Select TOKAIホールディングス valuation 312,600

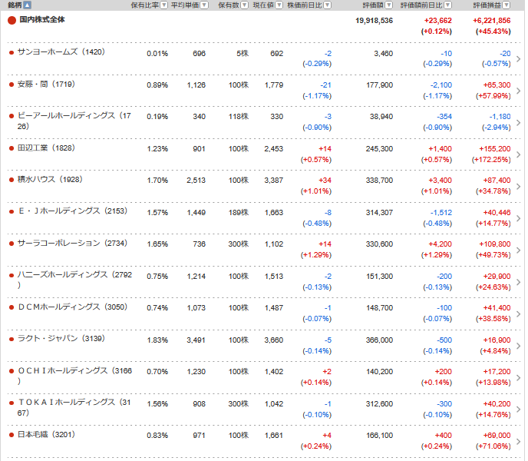[x=379, y=403]
